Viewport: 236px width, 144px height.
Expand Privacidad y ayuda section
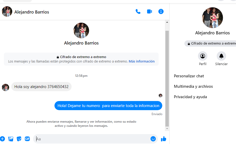190,97
